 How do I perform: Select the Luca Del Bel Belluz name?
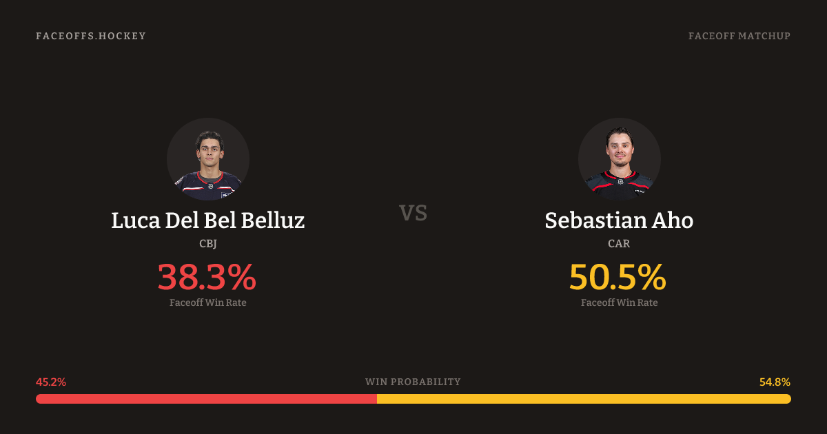(207, 220)
